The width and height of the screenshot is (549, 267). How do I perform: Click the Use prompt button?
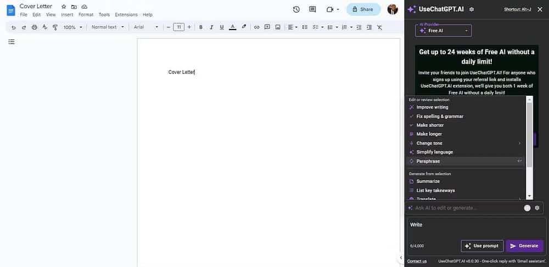(482, 246)
